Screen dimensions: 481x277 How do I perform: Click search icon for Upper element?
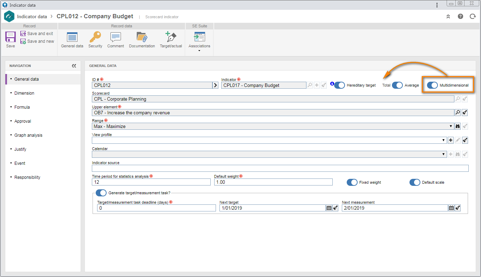pos(458,113)
